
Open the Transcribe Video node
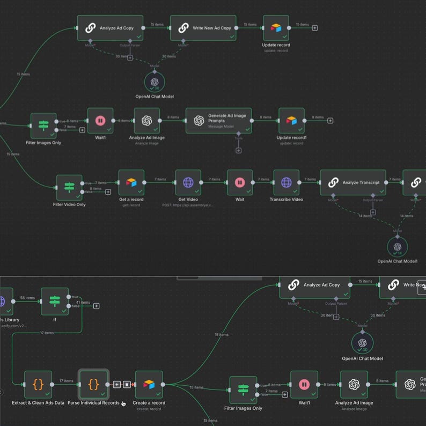[x=286, y=182]
